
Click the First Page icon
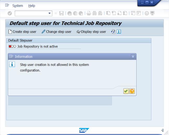(x=108, y=13)
